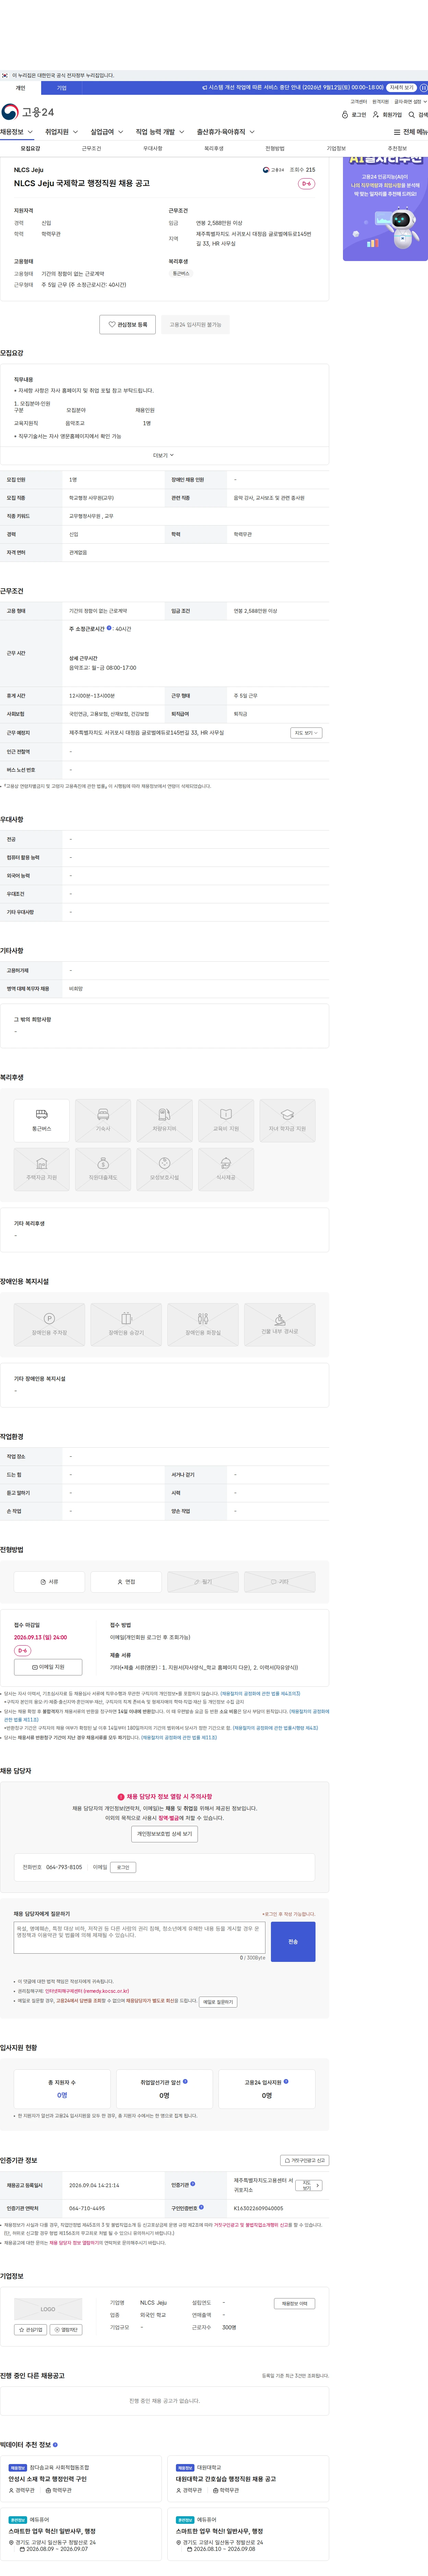Click the 교육비 지원 benefit icon
The height and width of the screenshot is (2576, 428).
(x=225, y=1120)
